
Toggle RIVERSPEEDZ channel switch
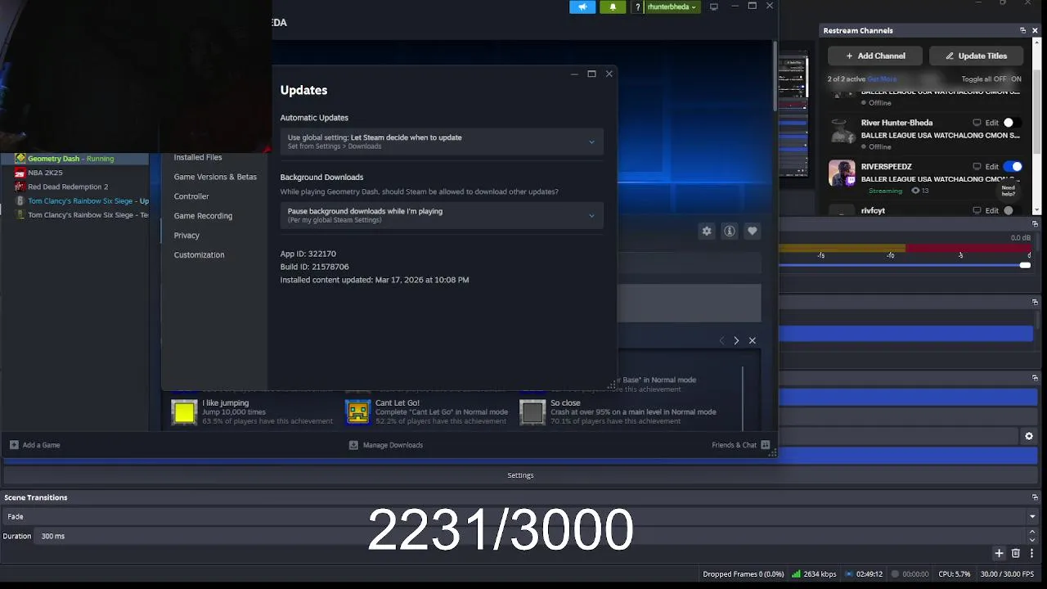1013,167
